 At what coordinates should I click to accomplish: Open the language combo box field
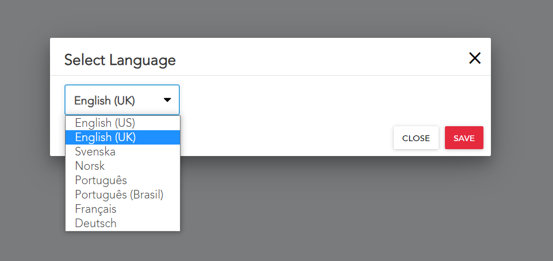pyautogui.click(x=122, y=100)
